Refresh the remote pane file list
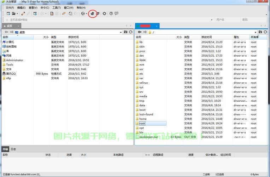The width and height of the screenshot is (270, 177). coord(265,32)
